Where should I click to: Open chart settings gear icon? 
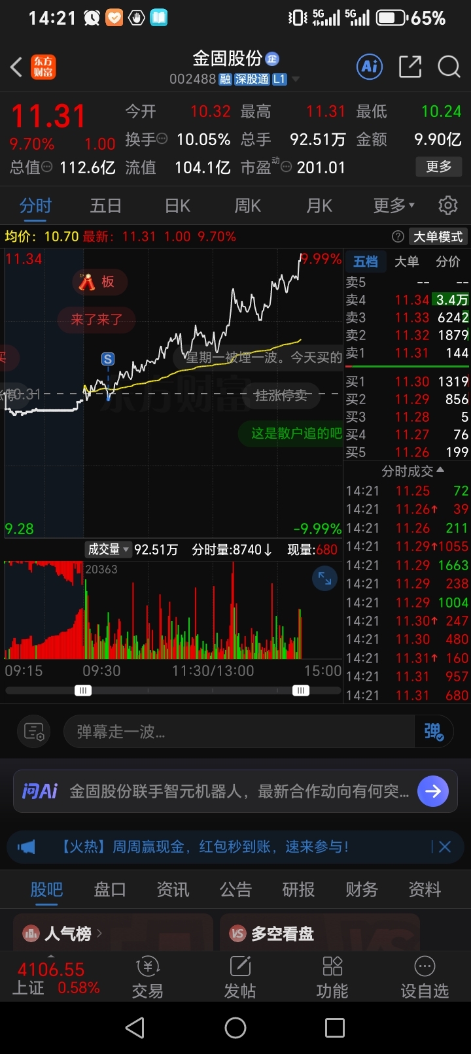(x=448, y=205)
